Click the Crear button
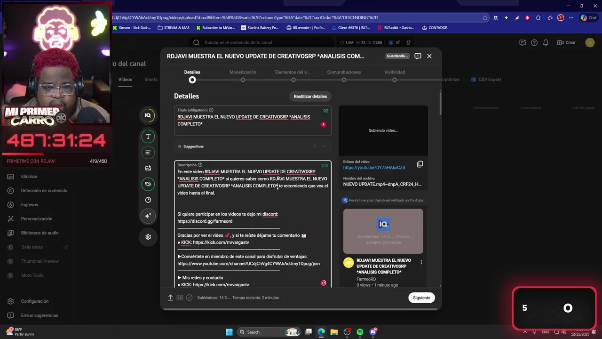 pos(566,42)
